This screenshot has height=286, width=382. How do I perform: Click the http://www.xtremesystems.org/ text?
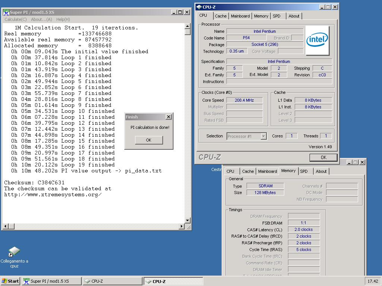tap(53, 194)
